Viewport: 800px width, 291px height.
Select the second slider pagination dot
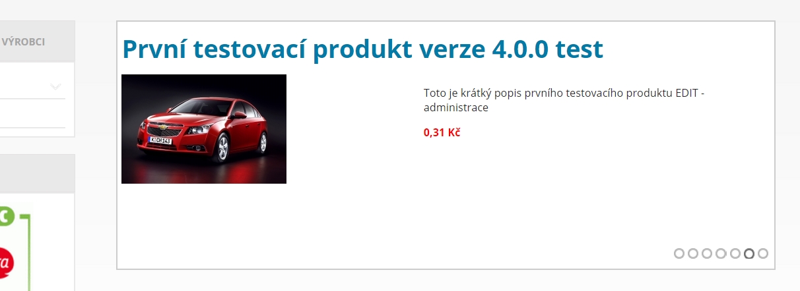[x=693, y=253]
